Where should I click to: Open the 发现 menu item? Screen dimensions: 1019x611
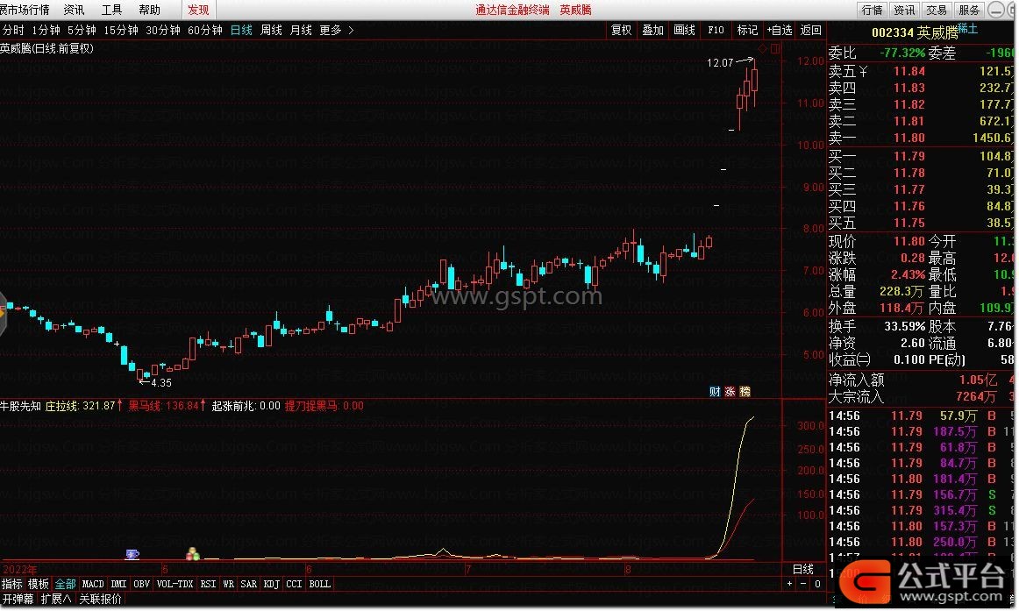tap(198, 10)
